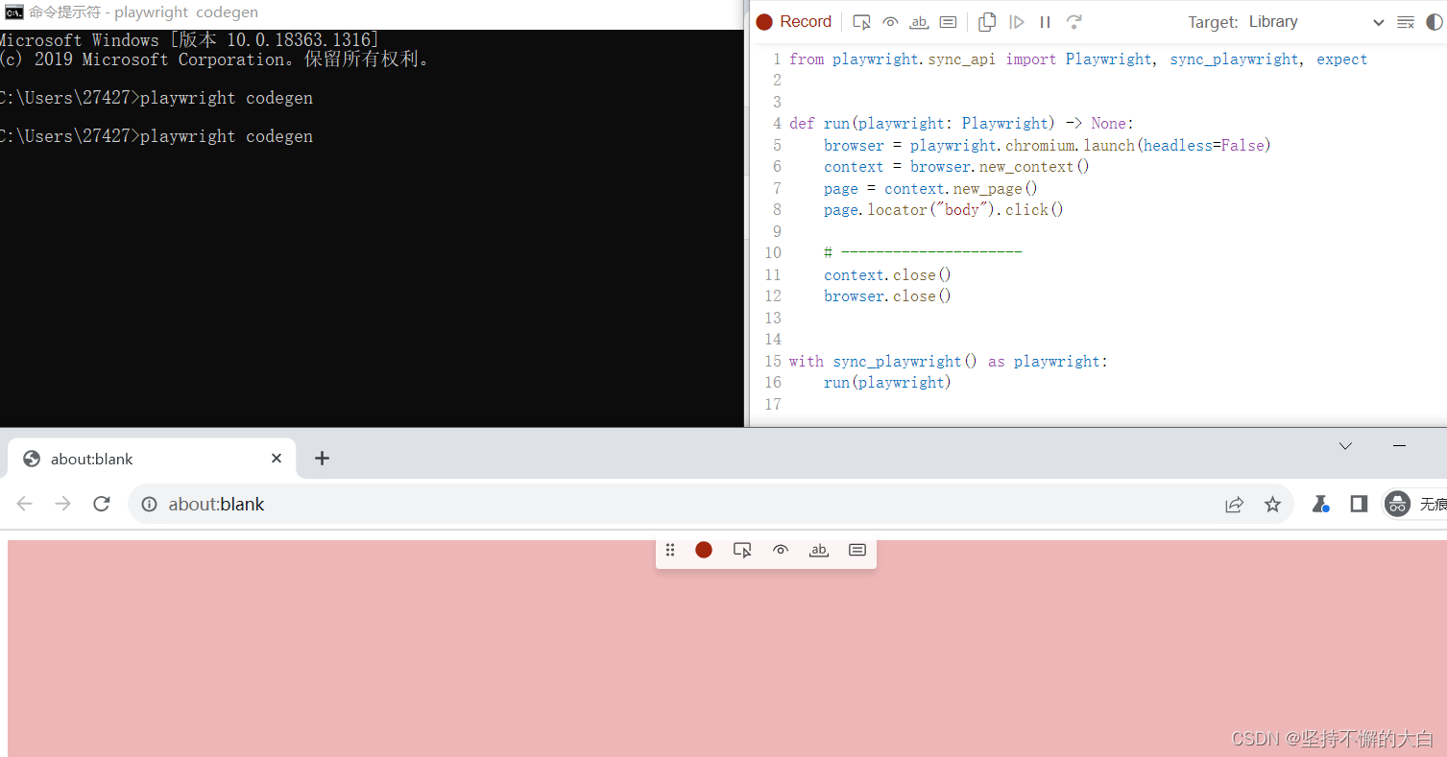
Task: Click the Step over icon in Inspector
Action: pos(1074,22)
